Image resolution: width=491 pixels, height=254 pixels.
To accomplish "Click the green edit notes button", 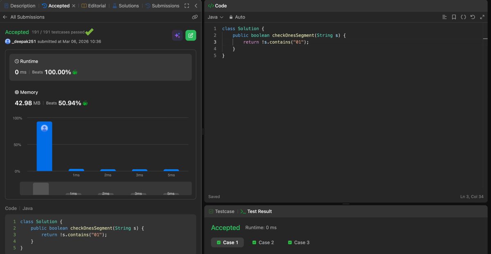I will [x=191, y=36].
